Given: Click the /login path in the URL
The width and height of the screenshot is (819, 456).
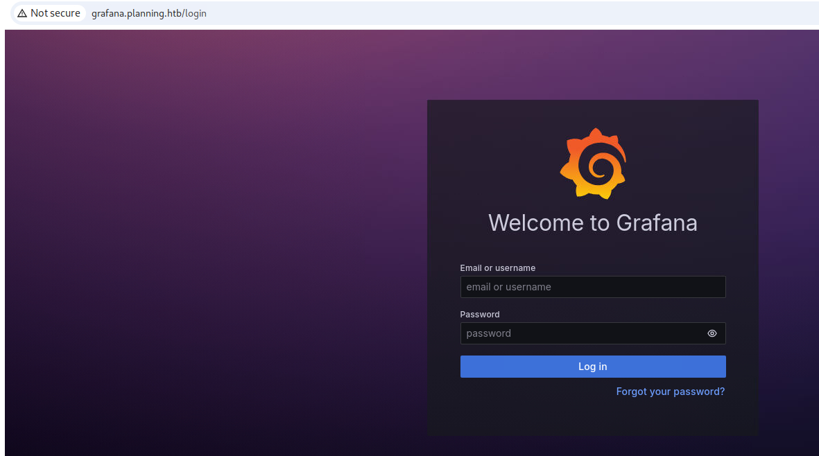Looking at the screenshot, I should [194, 13].
